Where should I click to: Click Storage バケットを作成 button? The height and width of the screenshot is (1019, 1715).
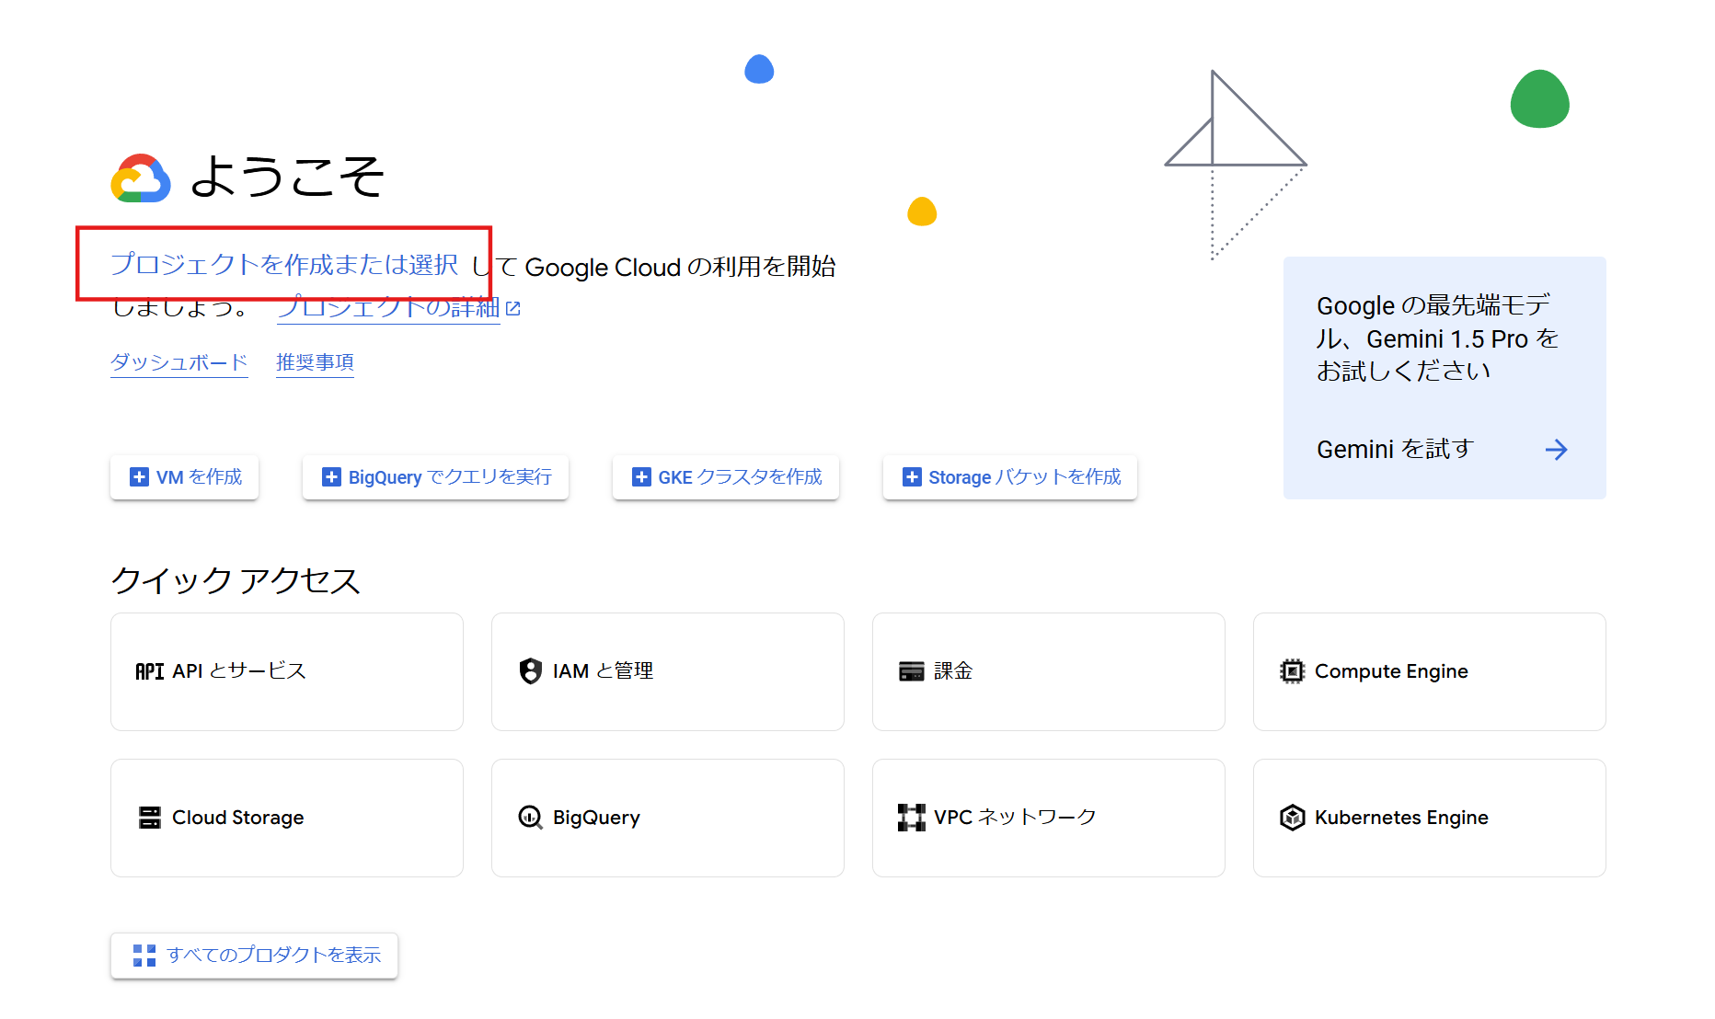(x=1010, y=477)
